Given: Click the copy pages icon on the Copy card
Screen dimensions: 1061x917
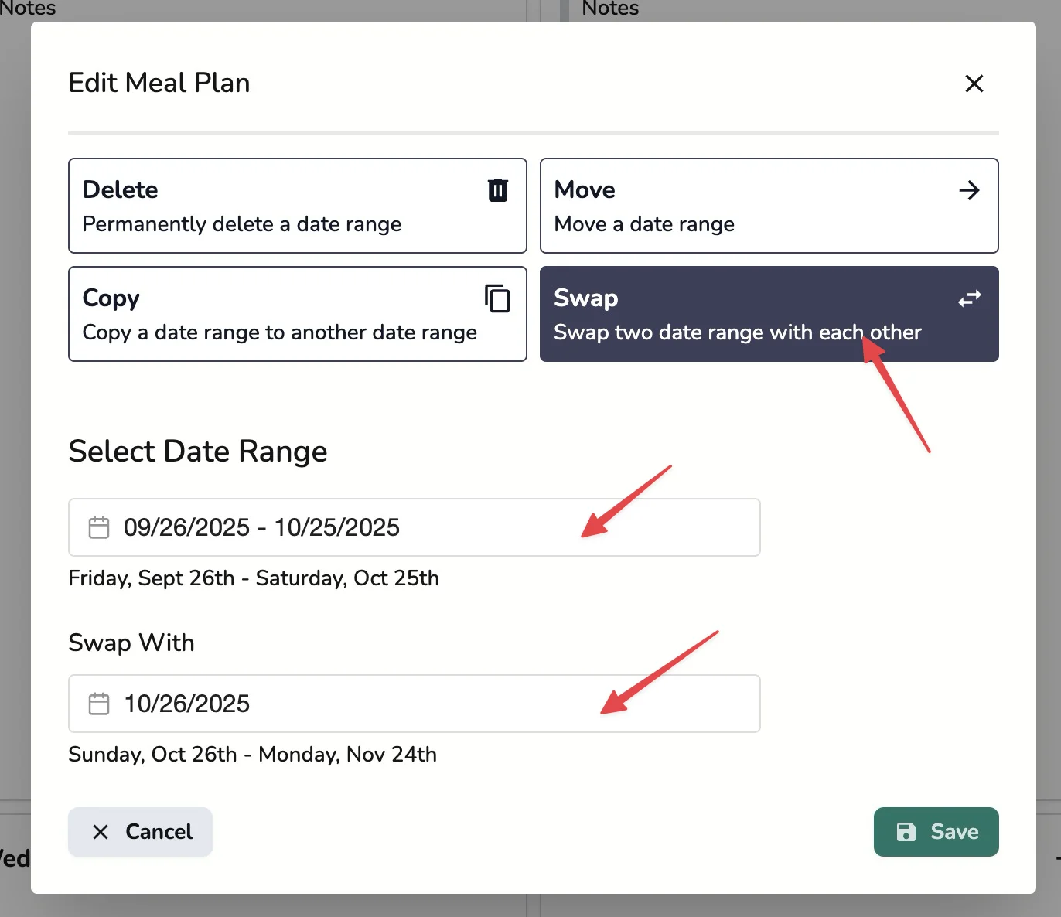Looking at the screenshot, I should coord(497,299).
